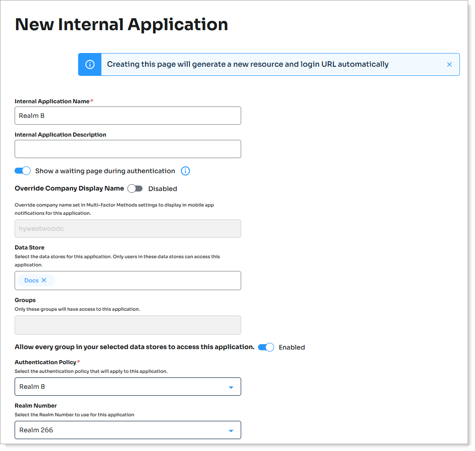Toggle Show a waiting page during authentication
This screenshot has width=475, height=451.
pyautogui.click(x=22, y=171)
